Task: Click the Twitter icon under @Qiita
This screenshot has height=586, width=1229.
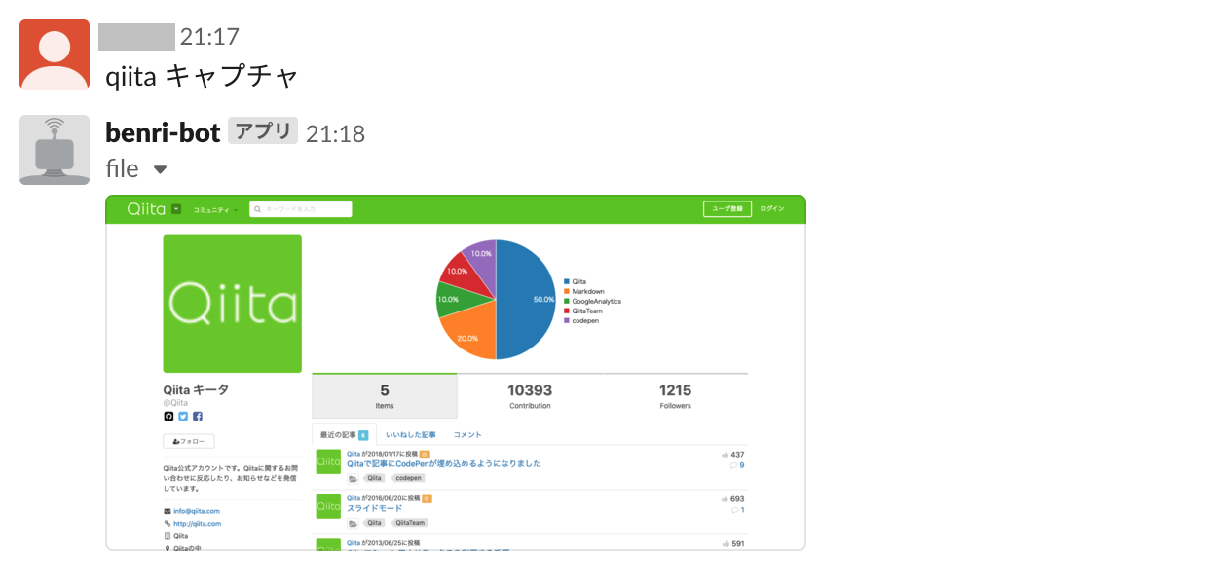Action: coord(183,417)
